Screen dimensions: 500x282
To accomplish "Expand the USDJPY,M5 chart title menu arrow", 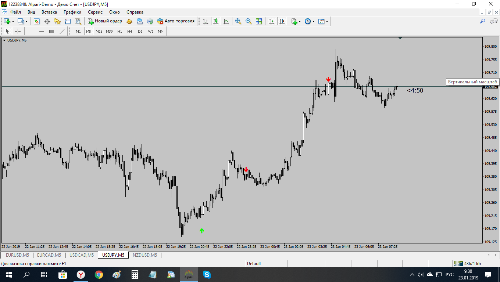I will pos(4,40).
